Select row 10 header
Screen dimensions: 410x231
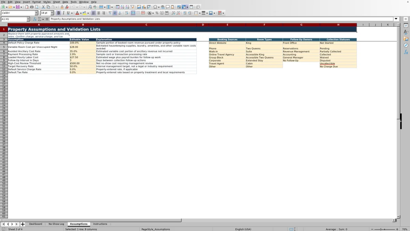(x=4, y=63)
